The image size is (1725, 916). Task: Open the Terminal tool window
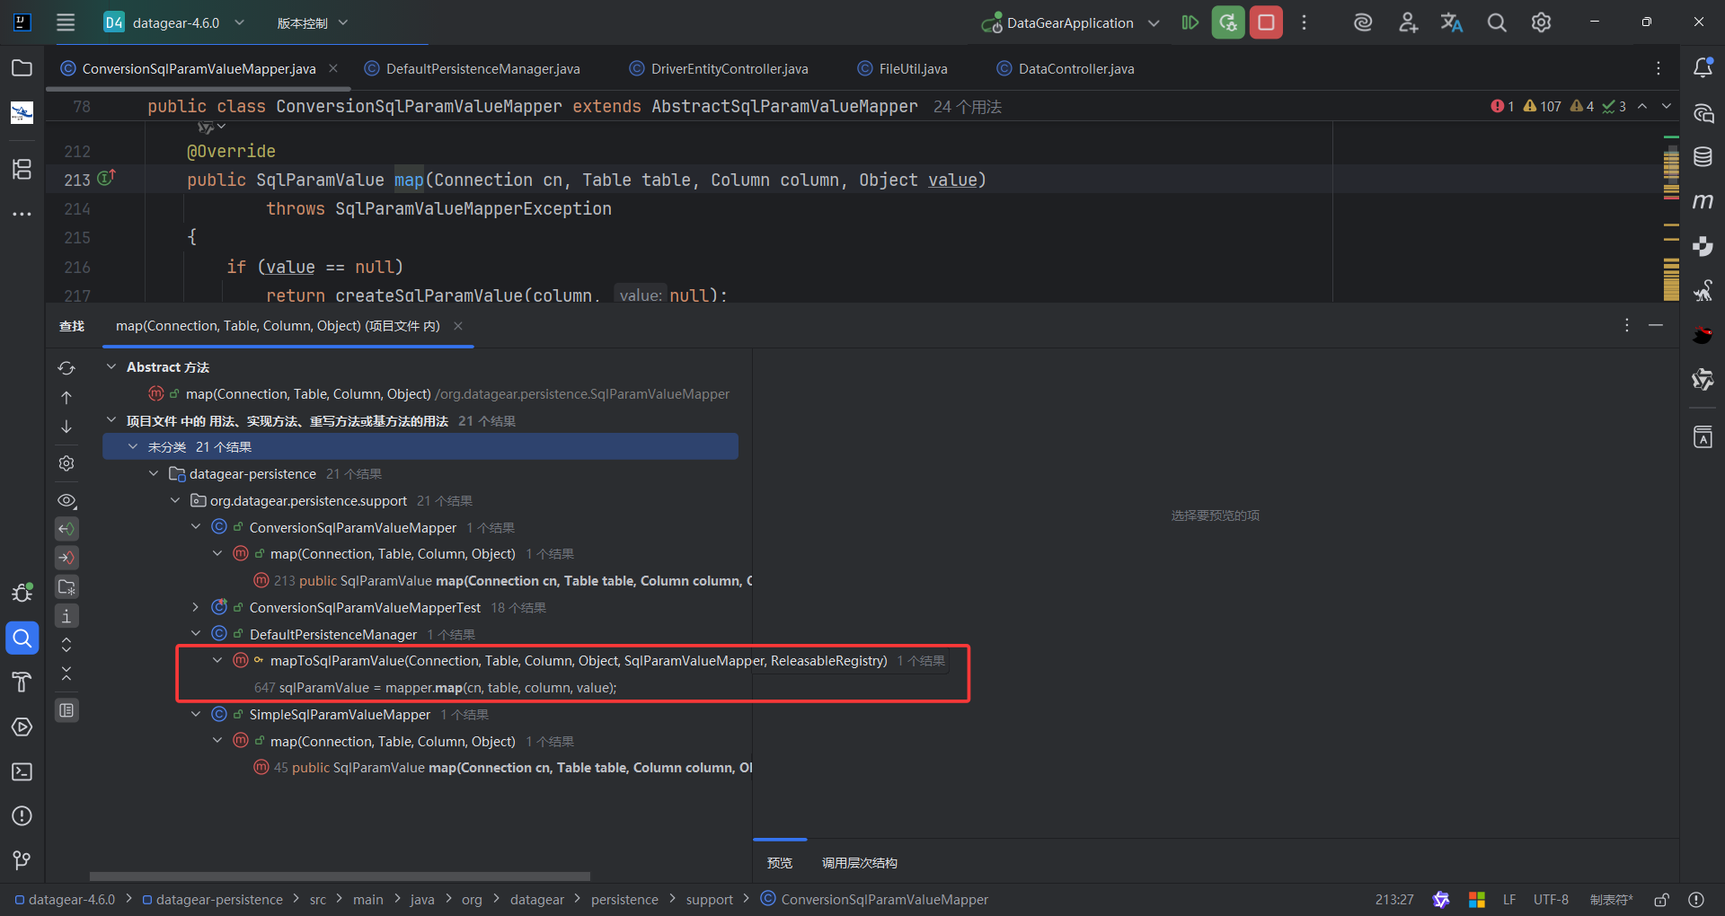click(x=22, y=771)
